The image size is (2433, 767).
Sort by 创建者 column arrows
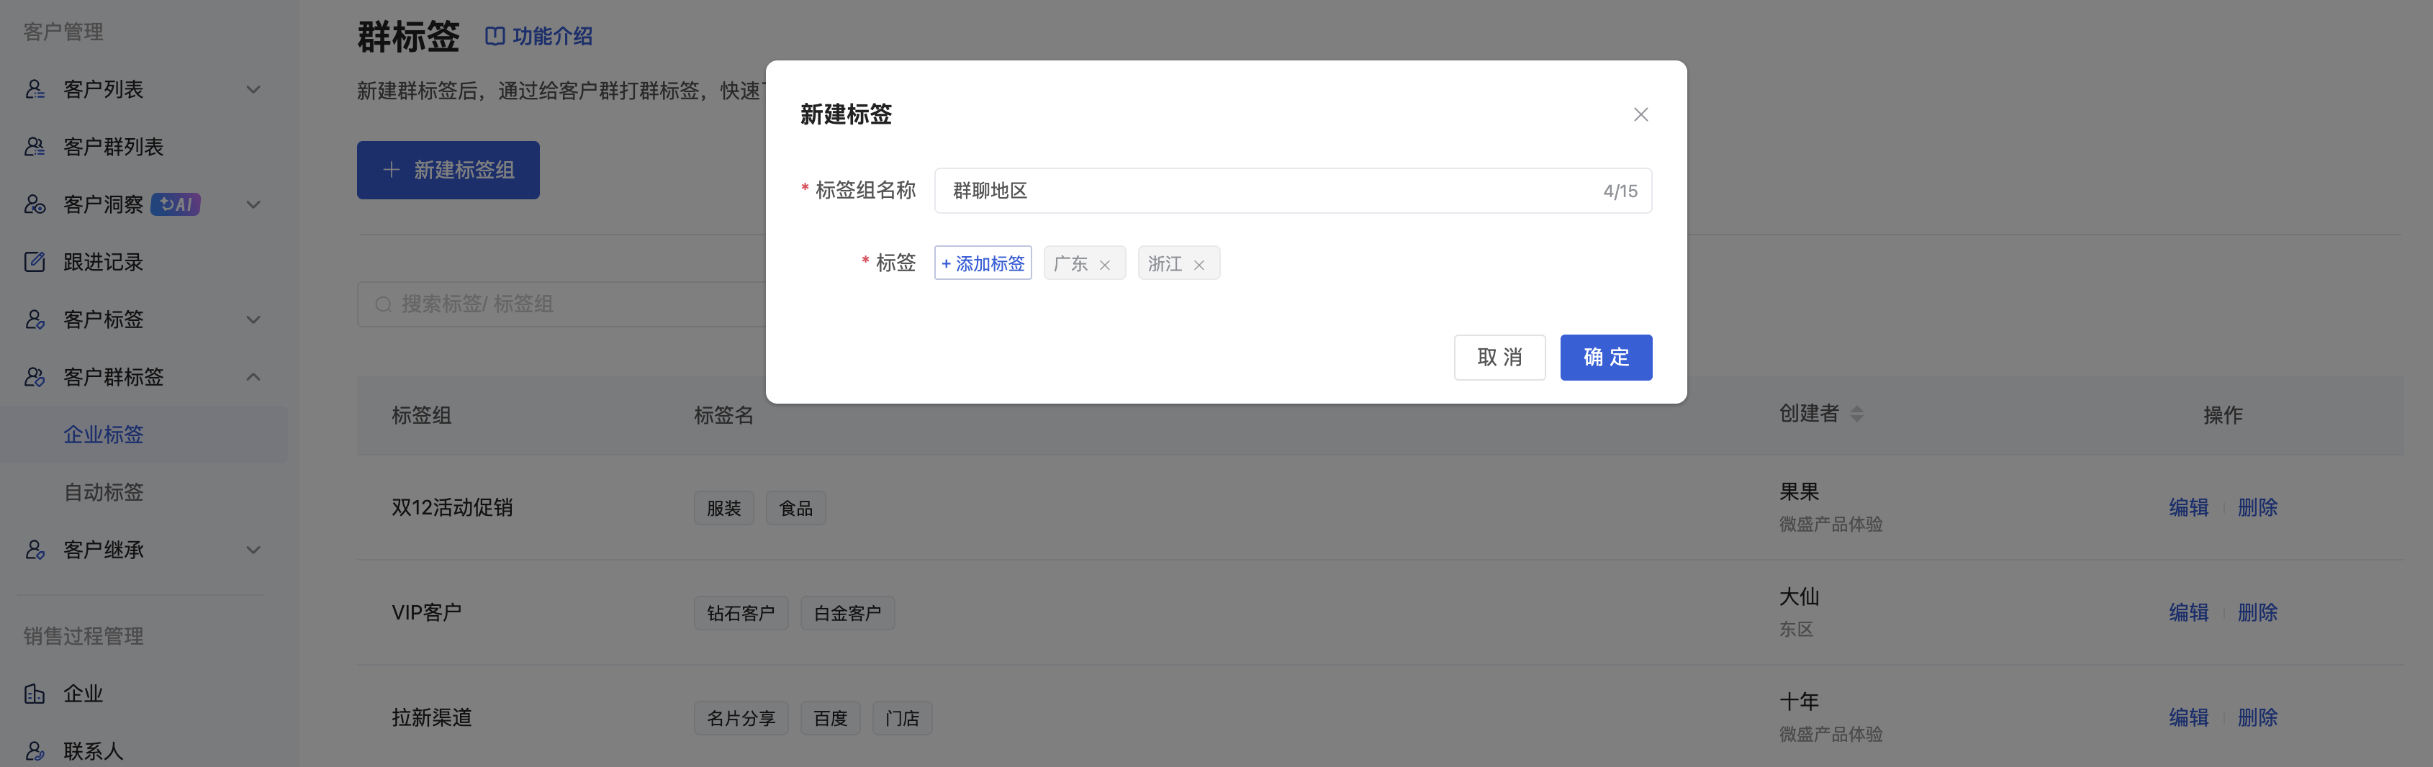click(x=1857, y=414)
